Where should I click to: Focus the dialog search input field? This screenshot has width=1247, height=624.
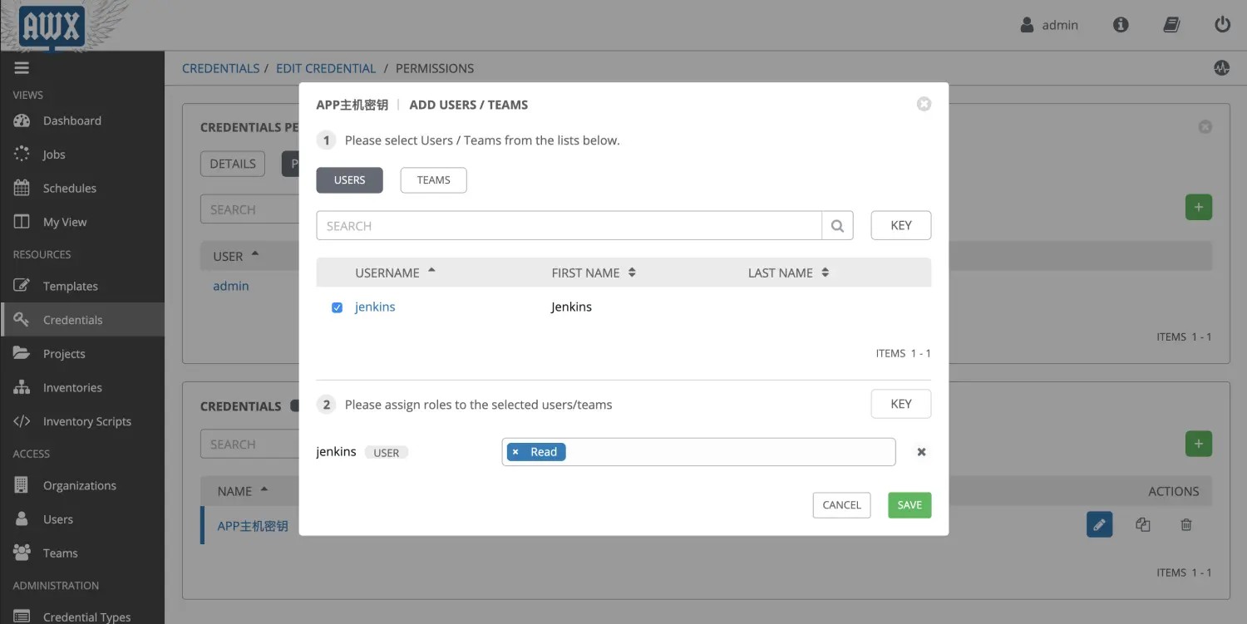tap(569, 226)
